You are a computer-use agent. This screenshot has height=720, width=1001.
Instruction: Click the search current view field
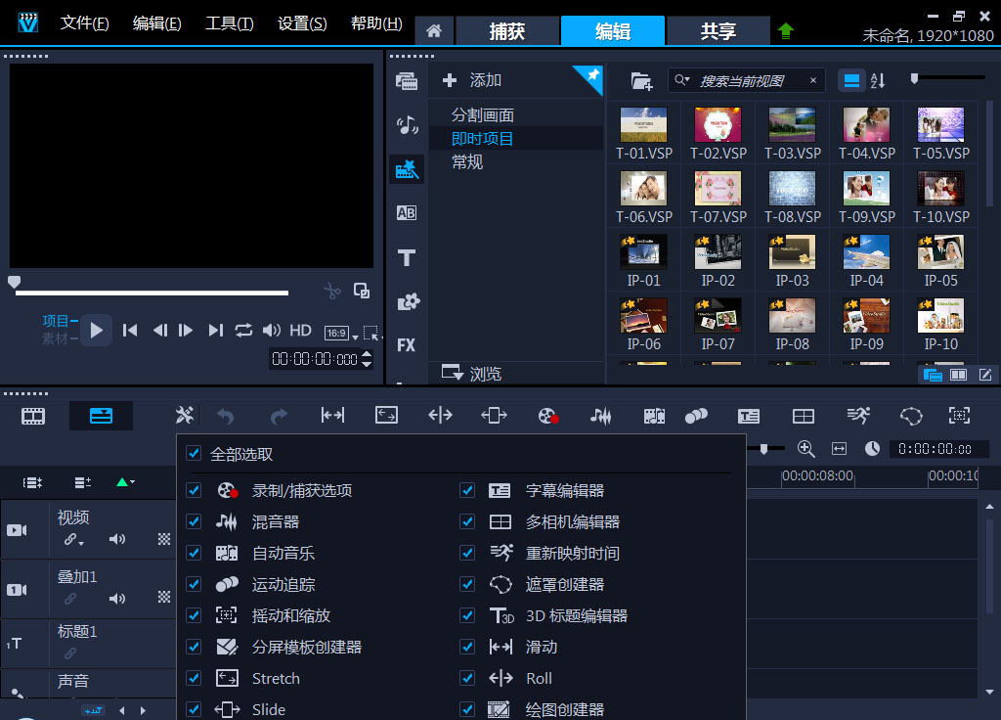coord(747,80)
